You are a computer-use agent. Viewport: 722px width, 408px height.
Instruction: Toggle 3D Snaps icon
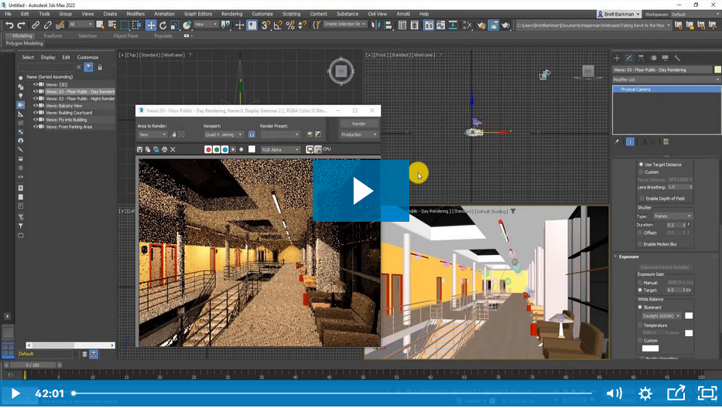tap(265, 25)
